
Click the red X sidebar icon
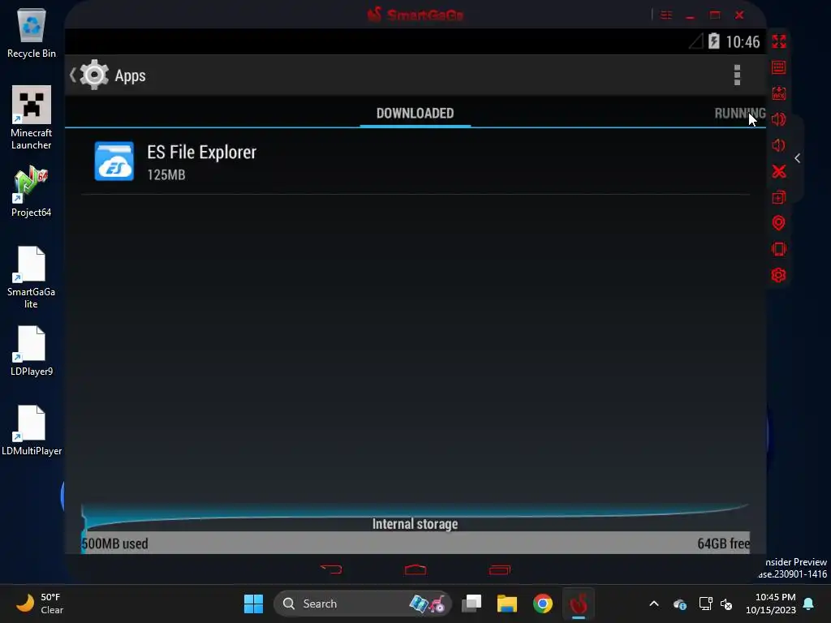pyautogui.click(x=778, y=171)
